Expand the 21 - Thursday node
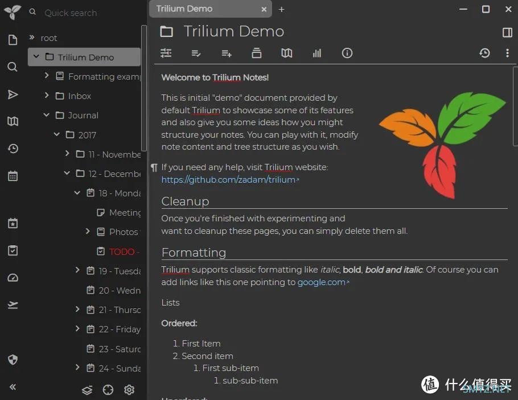Screen dimensions: 518x400 coord(77,309)
